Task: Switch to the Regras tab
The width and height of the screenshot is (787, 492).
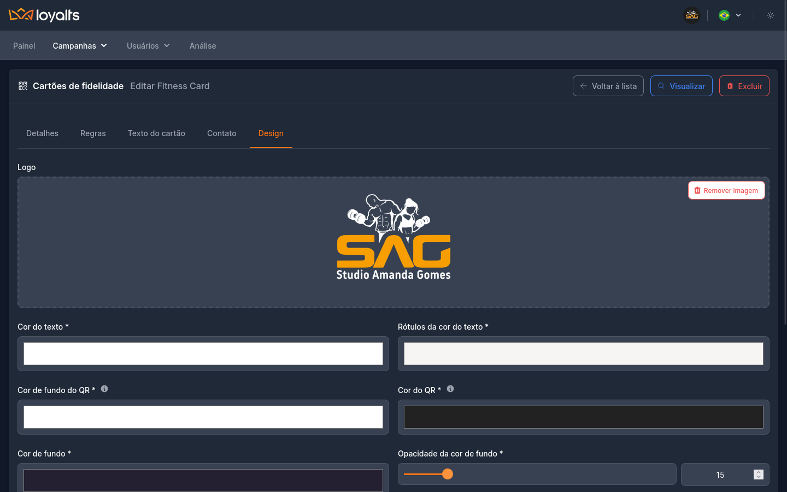Action: 93,133
